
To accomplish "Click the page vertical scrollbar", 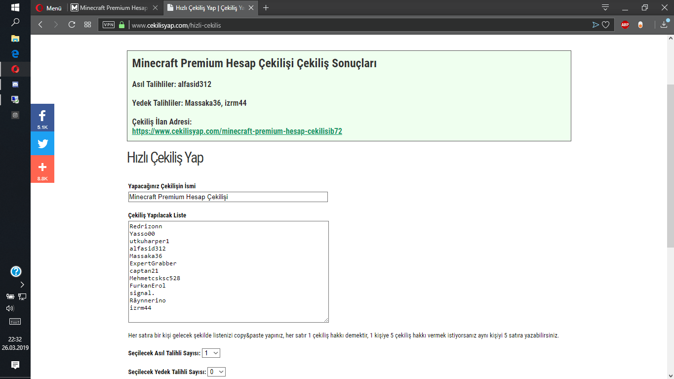I will [670, 166].
